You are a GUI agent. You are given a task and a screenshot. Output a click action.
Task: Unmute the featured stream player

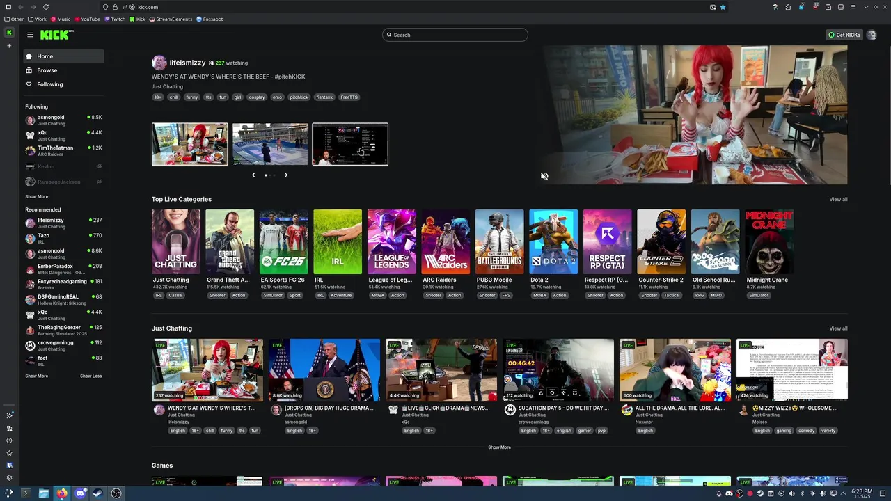tap(544, 176)
